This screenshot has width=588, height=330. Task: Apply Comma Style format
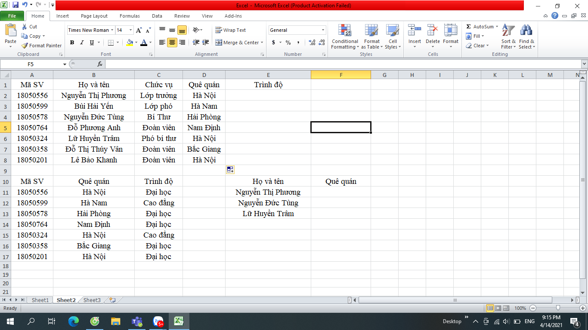(x=298, y=43)
